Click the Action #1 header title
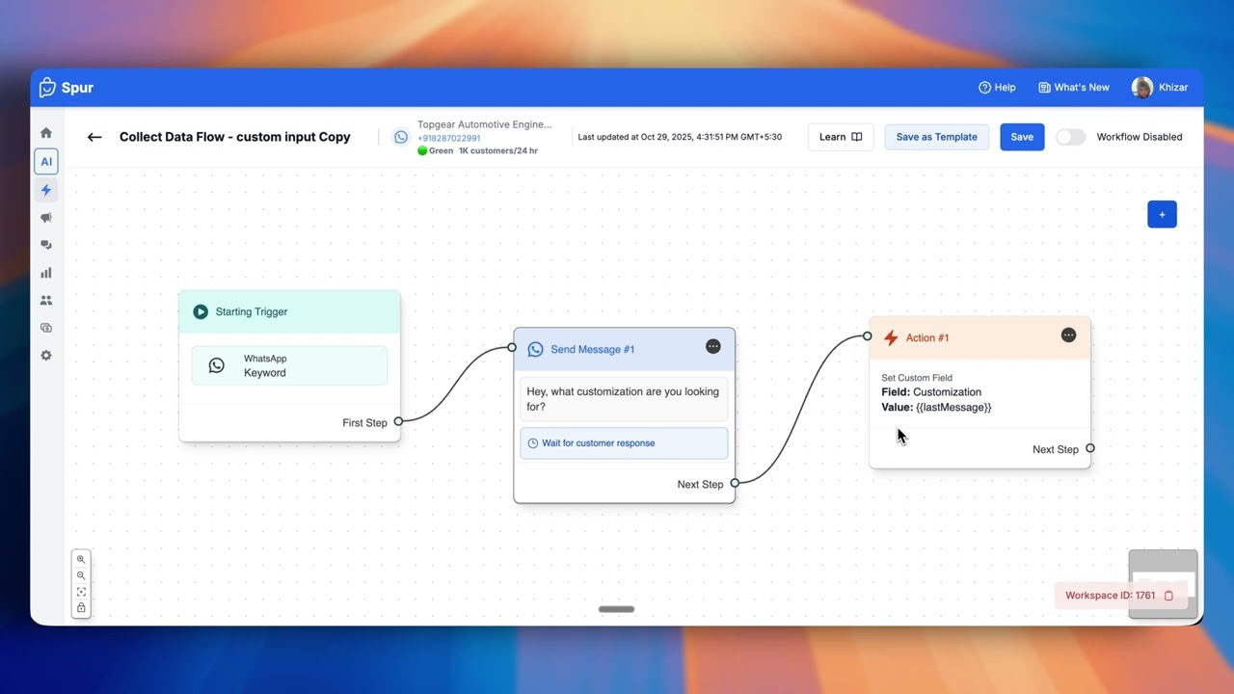This screenshot has width=1234, height=694. 927,338
